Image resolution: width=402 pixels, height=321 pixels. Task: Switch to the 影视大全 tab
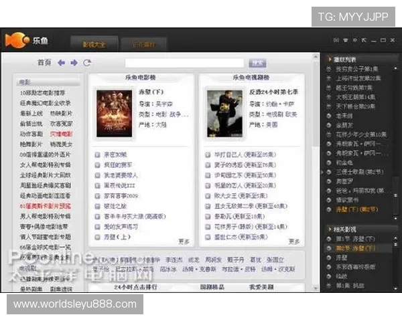(94, 44)
